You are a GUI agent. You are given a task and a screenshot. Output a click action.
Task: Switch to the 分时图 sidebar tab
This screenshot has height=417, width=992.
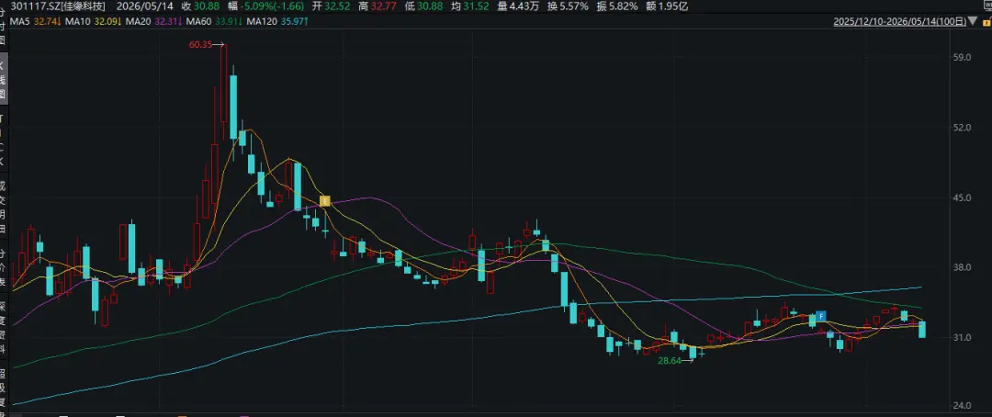[3, 26]
